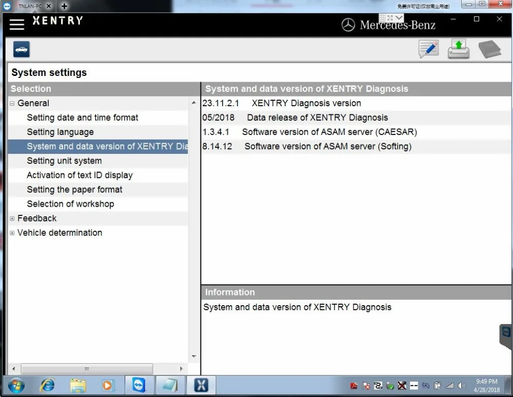Expand the Vehicle determination tree node
Viewport: 513px width, 397px height.
[12, 233]
